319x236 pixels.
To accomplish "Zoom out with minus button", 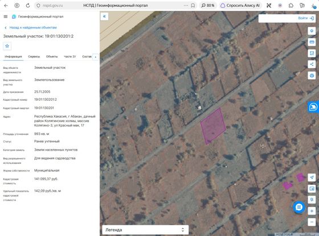I will [x=312, y=222].
